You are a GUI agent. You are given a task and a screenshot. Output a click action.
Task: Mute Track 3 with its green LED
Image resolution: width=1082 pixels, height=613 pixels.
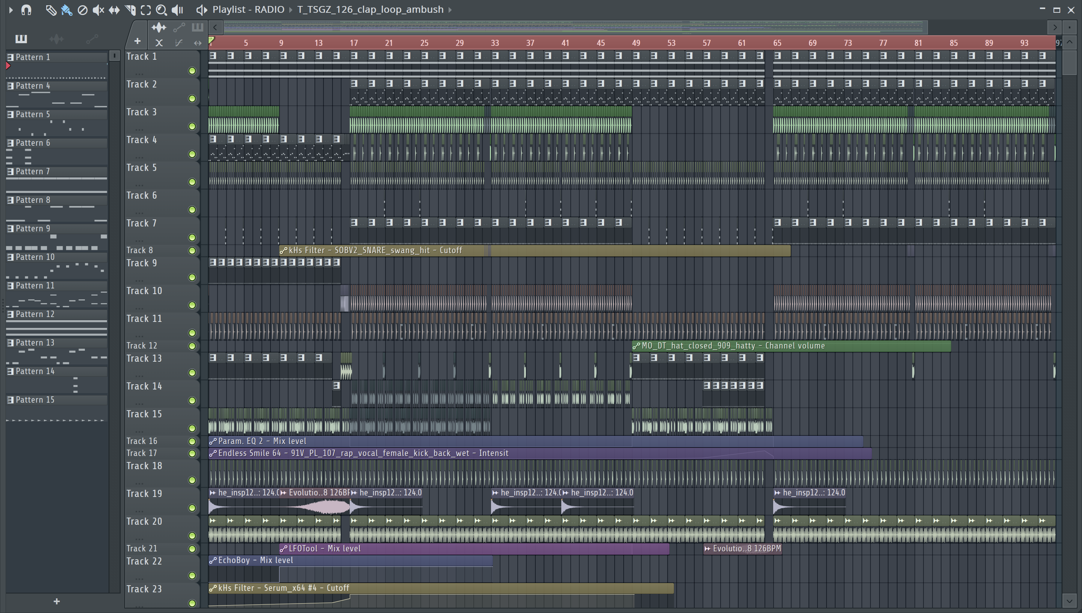(x=192, y=126)
